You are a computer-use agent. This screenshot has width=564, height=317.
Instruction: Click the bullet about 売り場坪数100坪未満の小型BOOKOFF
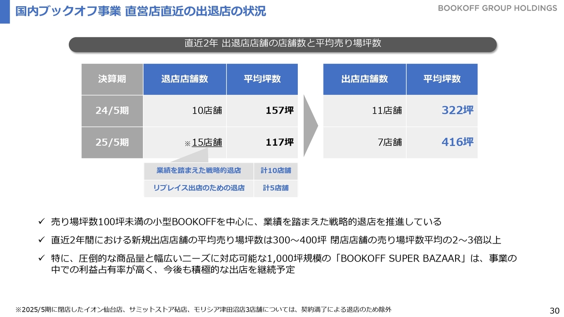246,221
